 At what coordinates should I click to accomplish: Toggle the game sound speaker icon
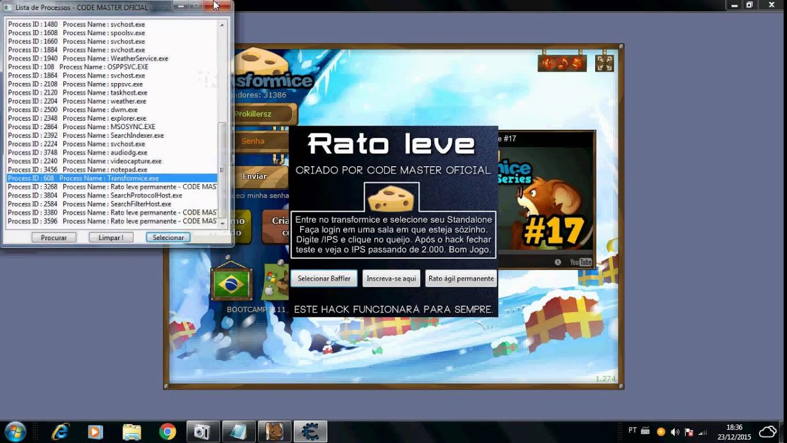[547, 63]
